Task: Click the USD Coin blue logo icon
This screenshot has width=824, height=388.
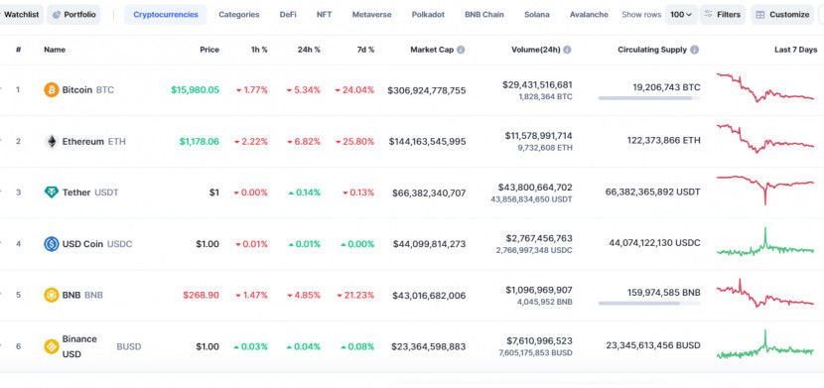Action: (x=51, y=243)
